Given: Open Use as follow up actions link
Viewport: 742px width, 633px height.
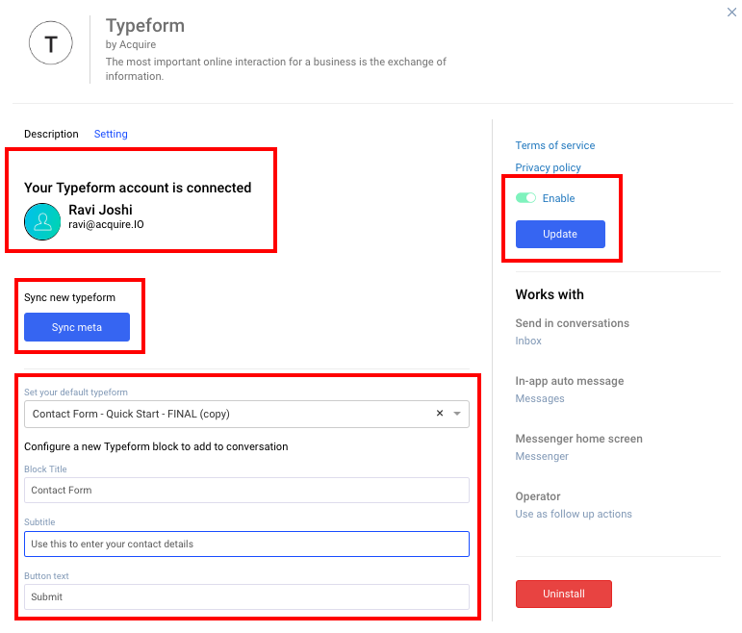Looking at the screenshot, I should [x=574, y=514].
